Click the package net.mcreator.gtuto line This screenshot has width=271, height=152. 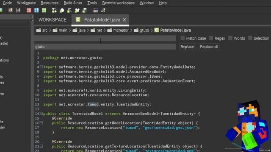click(x=73, y=58)
